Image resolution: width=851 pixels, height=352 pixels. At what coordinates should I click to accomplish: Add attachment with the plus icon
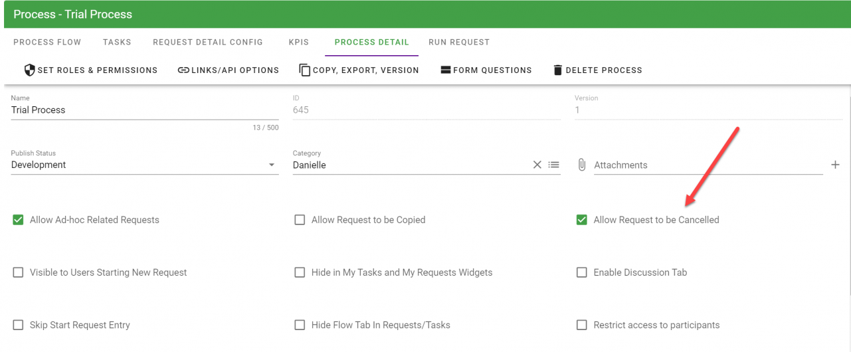[835, 165]
